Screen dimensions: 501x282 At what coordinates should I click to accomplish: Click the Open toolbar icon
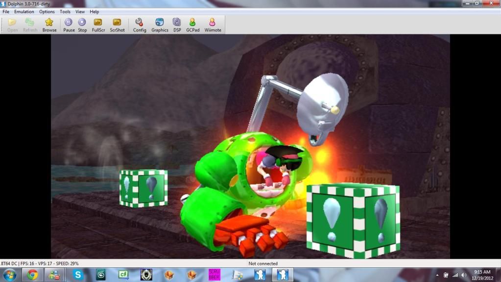12,25
